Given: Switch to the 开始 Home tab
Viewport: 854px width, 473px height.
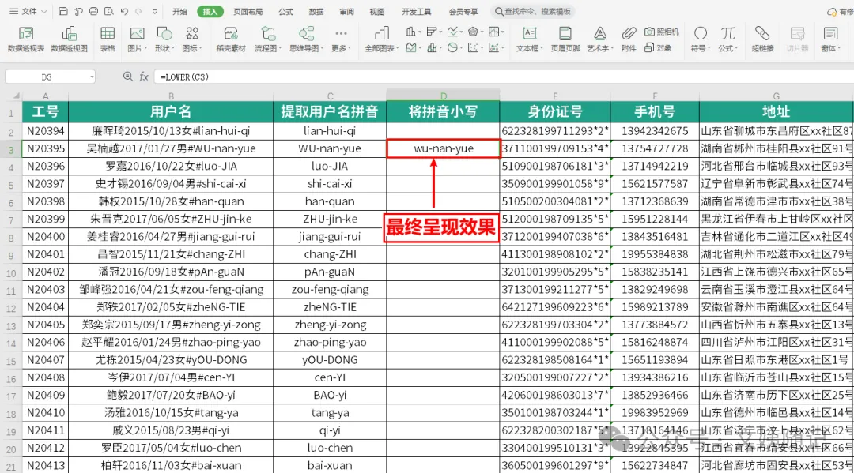Looking at the screenshot, I should click(x=179, y=11).
